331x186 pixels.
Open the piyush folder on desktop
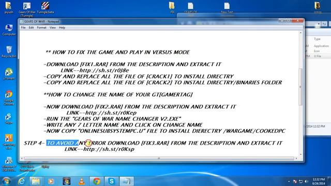pos(9,8)
